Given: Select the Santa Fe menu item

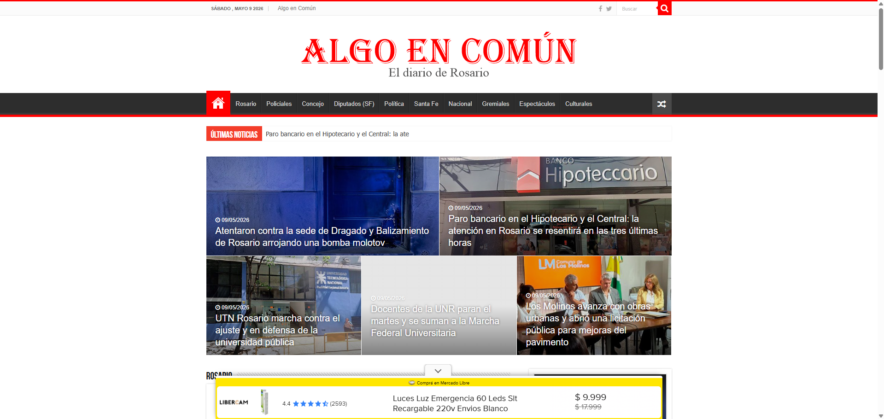Looking at the screenshot, I should pyautogui.click(x=426, y=104).
